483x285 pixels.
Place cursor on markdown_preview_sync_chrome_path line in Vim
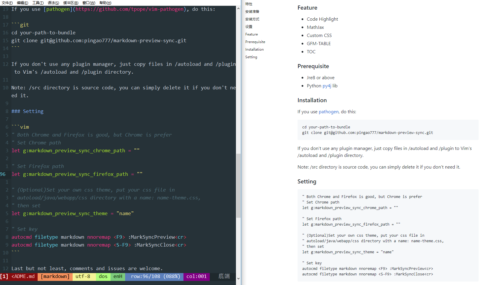coord(76,151)
